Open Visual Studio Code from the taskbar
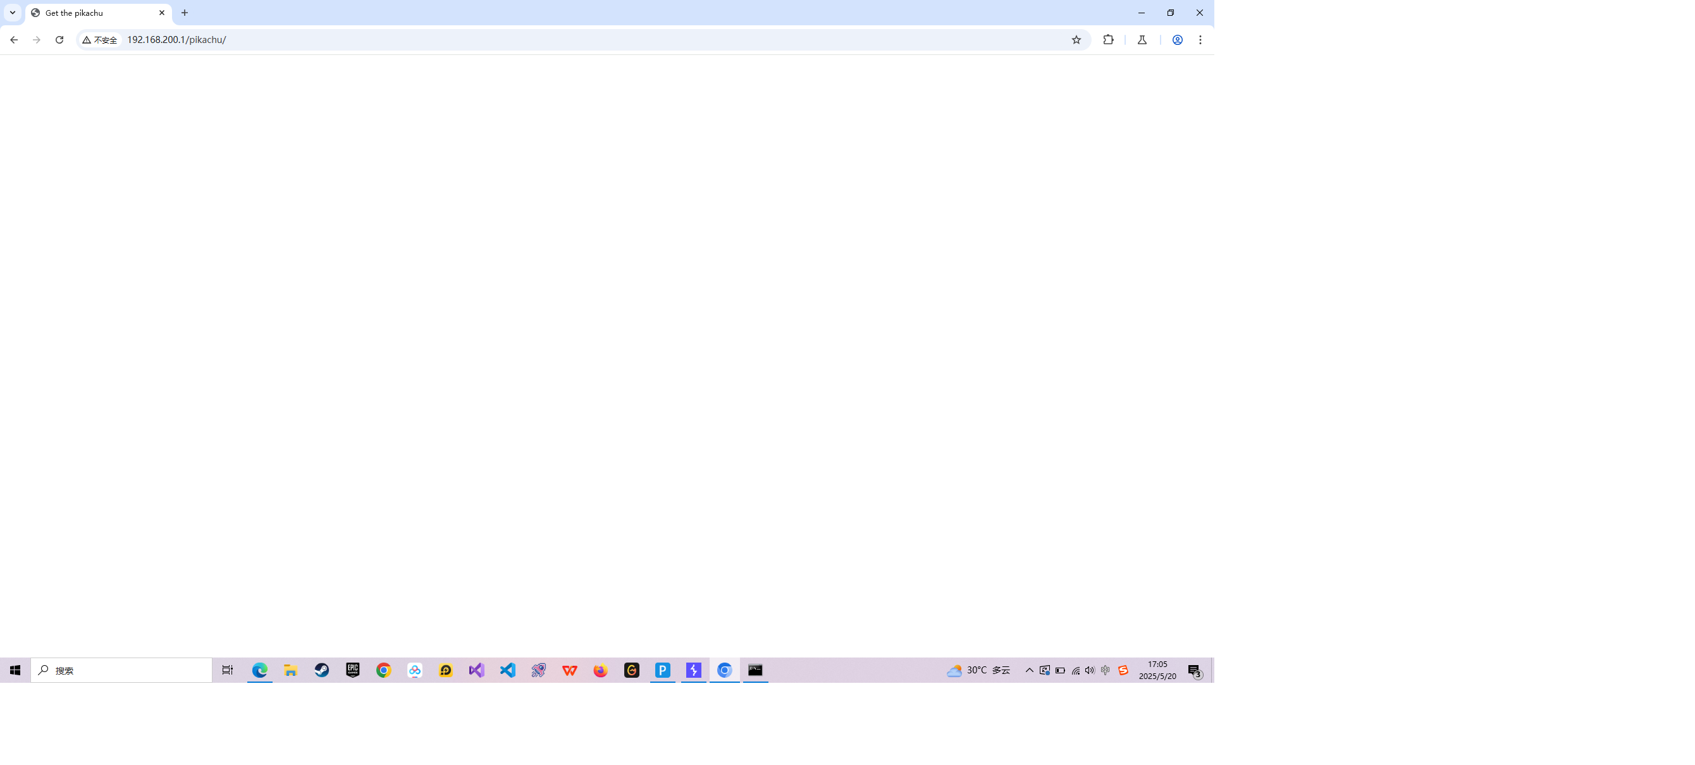 pyautogui.click(x=507, y=670)
